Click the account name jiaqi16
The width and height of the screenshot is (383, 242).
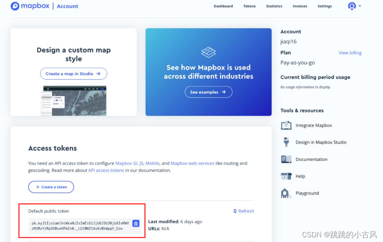click(288, 41)
